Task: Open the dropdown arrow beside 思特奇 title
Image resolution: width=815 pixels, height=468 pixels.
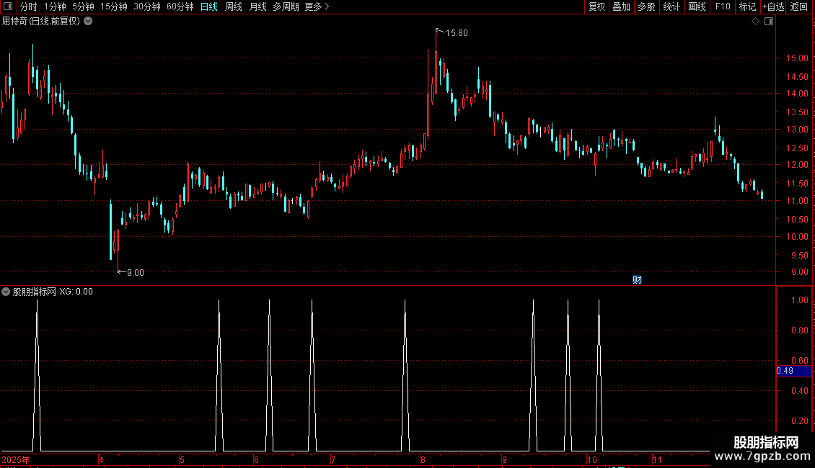Action: [x=89, y=22]
